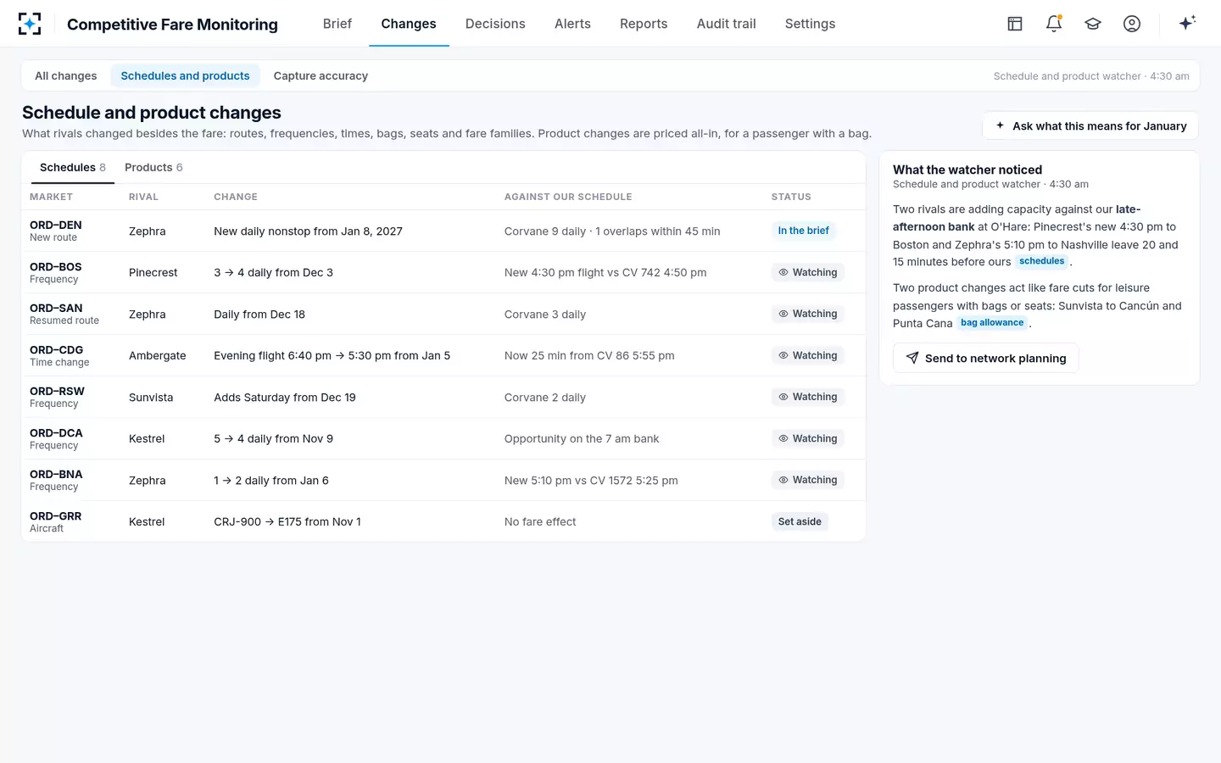1221x763 pixels.
Task: Click the eye icon on ORD-BNA row
Action: point(783,480)
